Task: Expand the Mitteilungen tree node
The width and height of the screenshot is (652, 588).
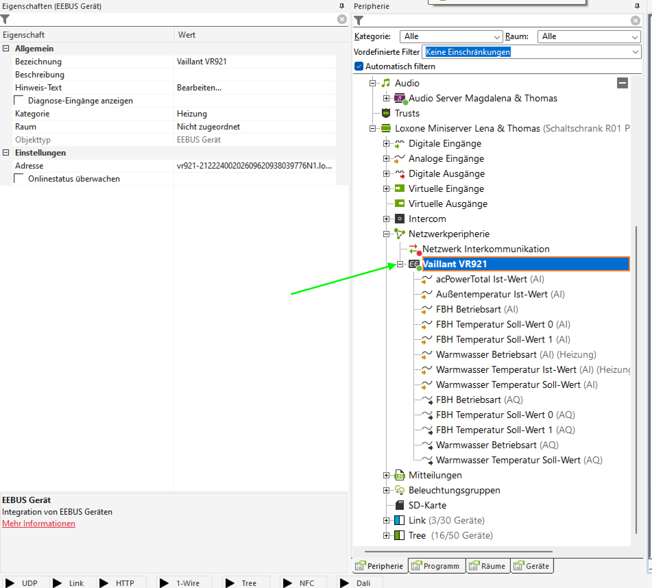Action: (386, 475)
